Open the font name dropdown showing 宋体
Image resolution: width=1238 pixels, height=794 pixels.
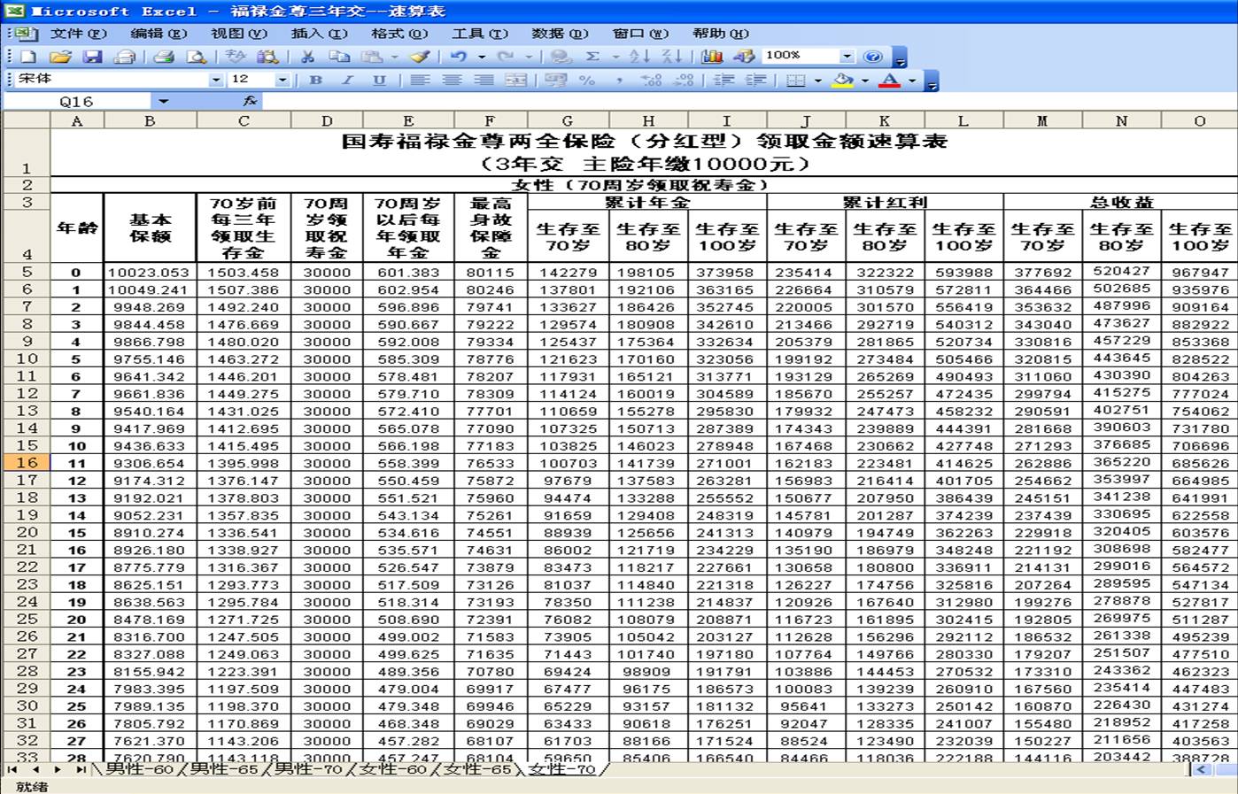point(215,80)
